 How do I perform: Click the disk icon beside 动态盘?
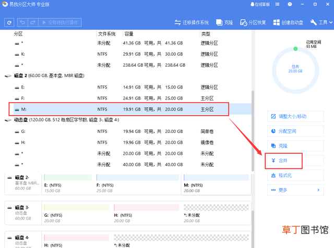click(8, 120)
